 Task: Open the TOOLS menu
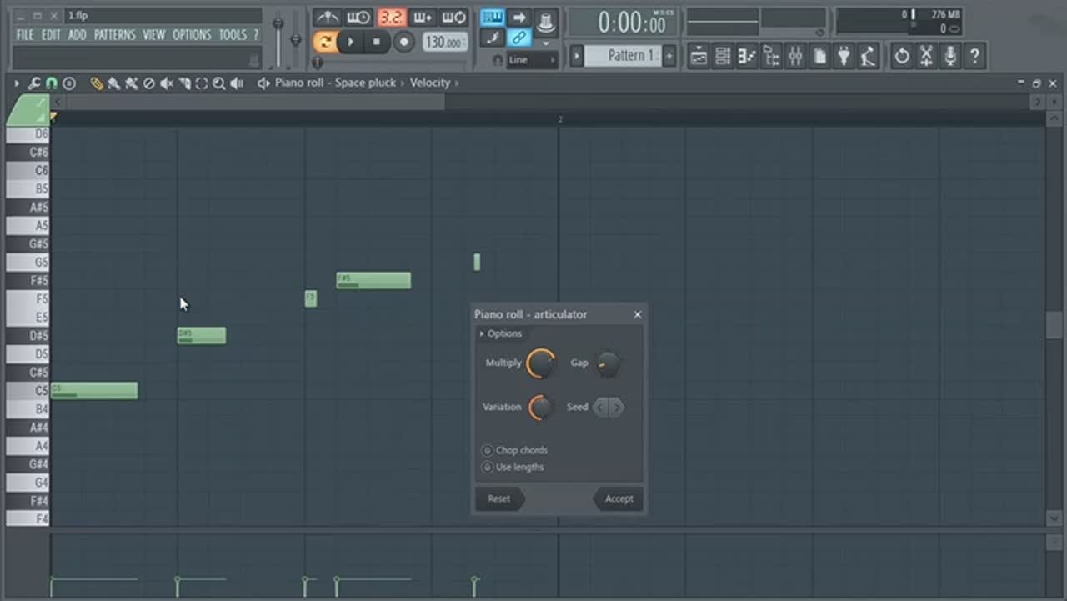tap(233, 35)
